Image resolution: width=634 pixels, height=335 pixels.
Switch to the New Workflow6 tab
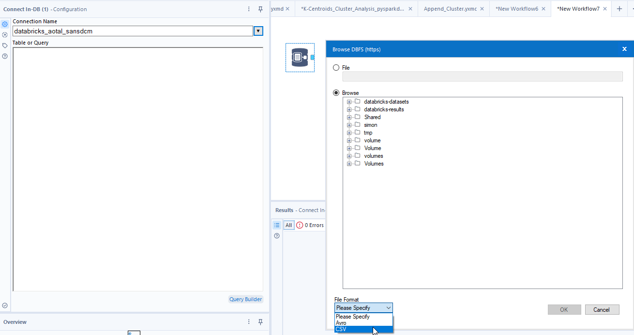click(517, 8)
